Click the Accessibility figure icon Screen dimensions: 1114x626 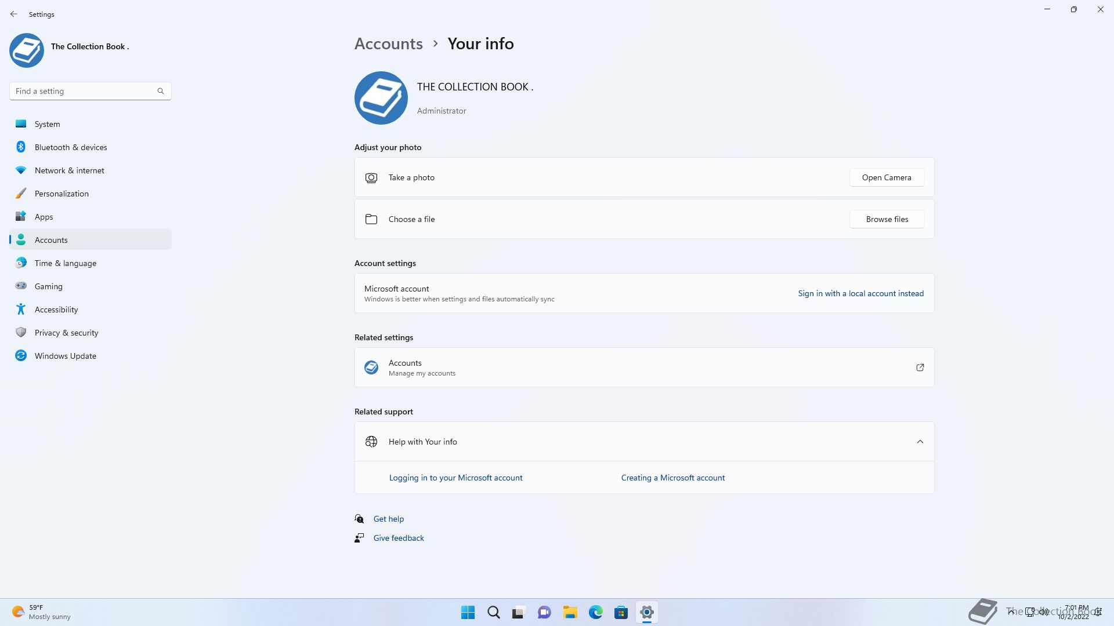(x=21, y=309)
